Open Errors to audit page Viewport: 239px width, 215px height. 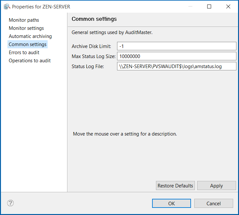(24, 53)
